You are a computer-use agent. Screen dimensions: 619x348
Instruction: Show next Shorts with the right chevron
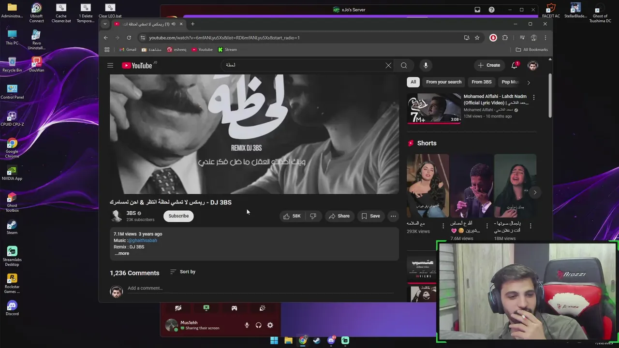[535, 192]
